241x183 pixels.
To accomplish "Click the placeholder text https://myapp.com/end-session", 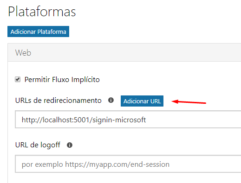I will pos(117,164).
